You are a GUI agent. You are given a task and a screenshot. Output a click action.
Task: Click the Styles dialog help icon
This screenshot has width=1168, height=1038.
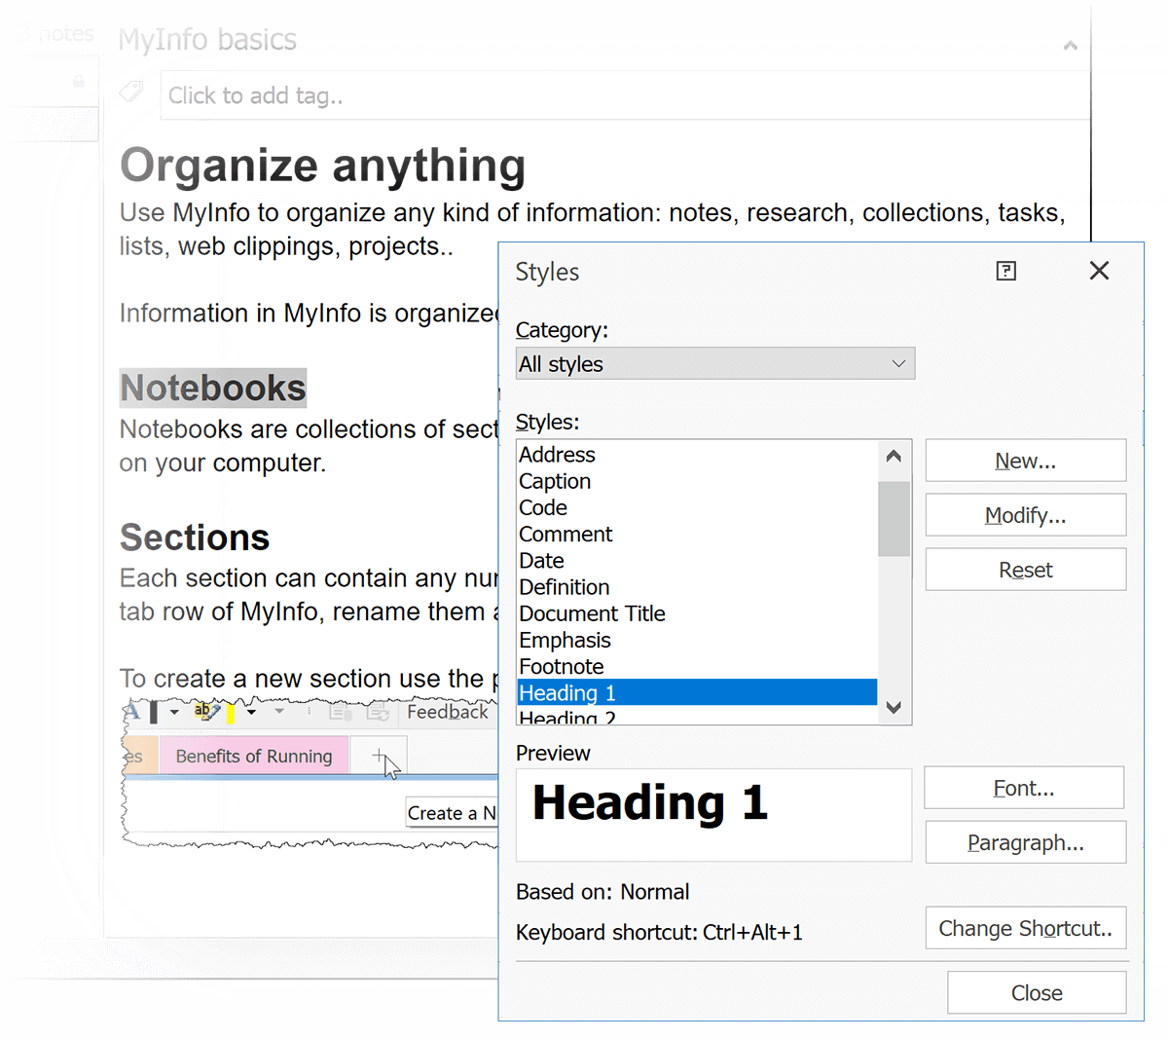[x=1006, y=271]
